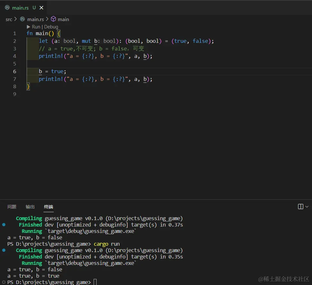
Task: Click the Rust icon in breadcrumb path
Action: point(22,19)
